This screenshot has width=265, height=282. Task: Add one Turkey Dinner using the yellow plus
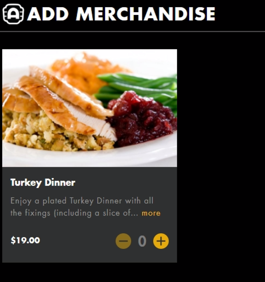161,241
